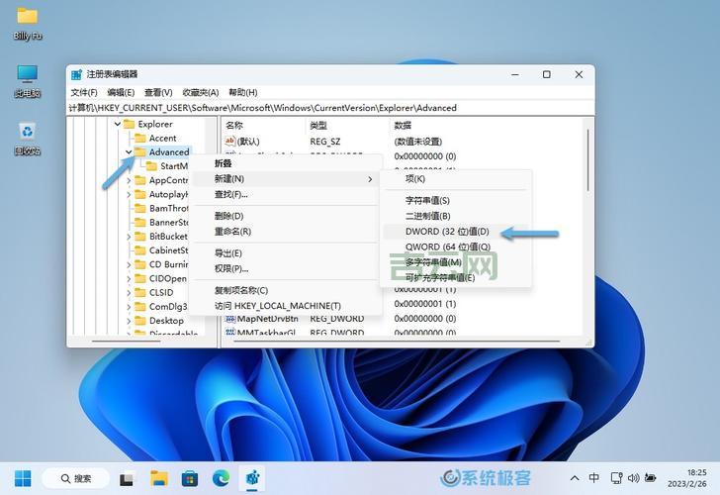The image size is (720, 495).
Task: Choose 重命名(R) in the context menu
Action: click(286, 232)
